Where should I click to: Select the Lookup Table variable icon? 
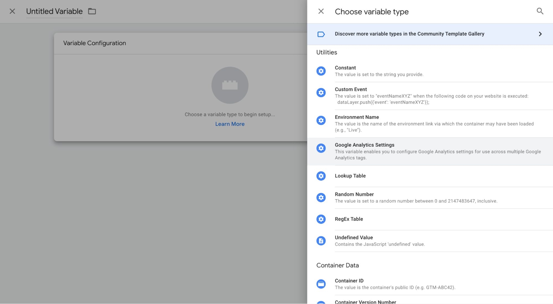pyautogui.click(x=321, y=176)
